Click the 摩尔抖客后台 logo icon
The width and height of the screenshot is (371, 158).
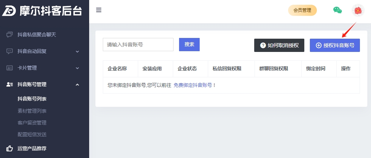9,11
